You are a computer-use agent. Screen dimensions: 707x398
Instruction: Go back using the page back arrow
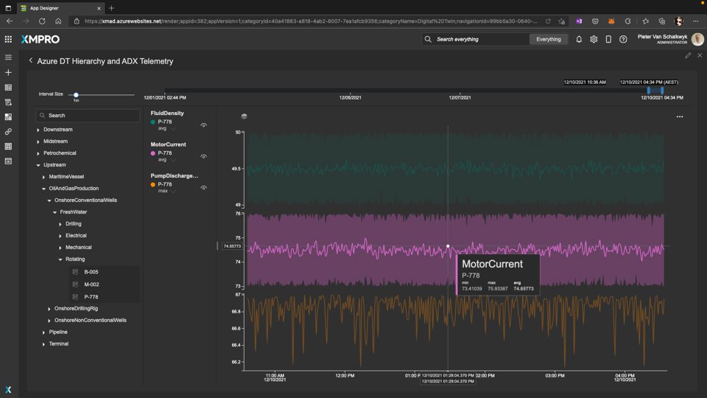coord(31,61)
